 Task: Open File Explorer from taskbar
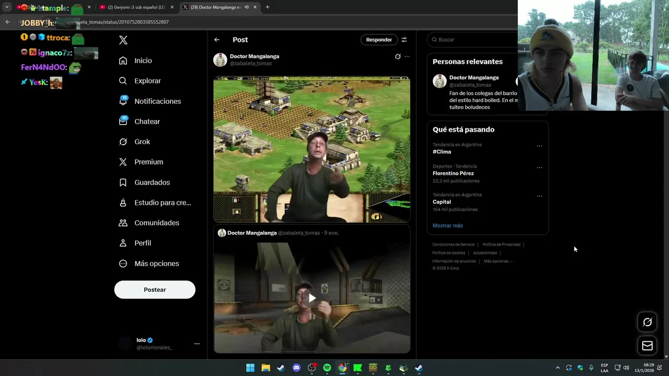pyautogui.click(x=266, y=368)
